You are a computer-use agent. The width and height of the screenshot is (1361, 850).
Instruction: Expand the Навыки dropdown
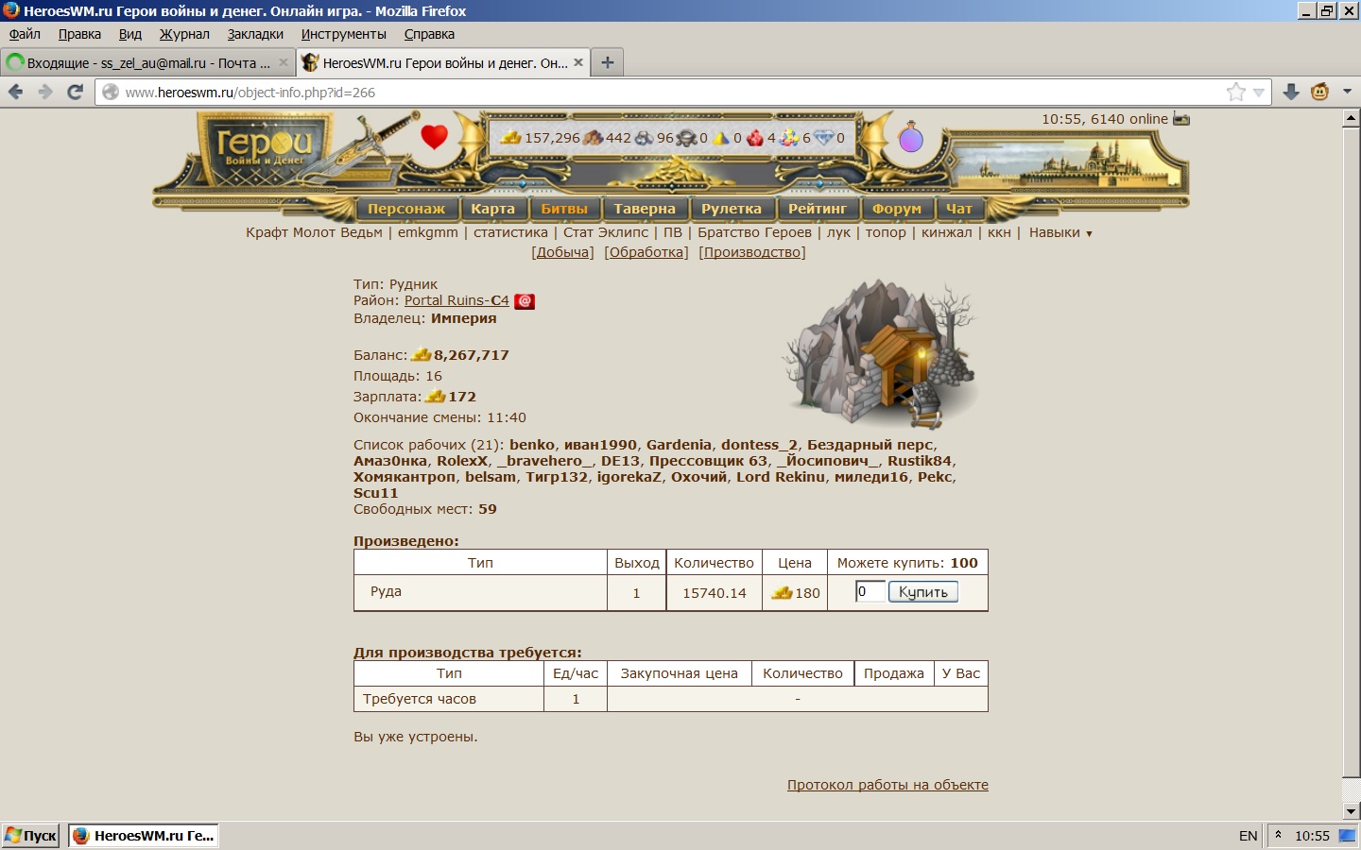coord(1060,232)
